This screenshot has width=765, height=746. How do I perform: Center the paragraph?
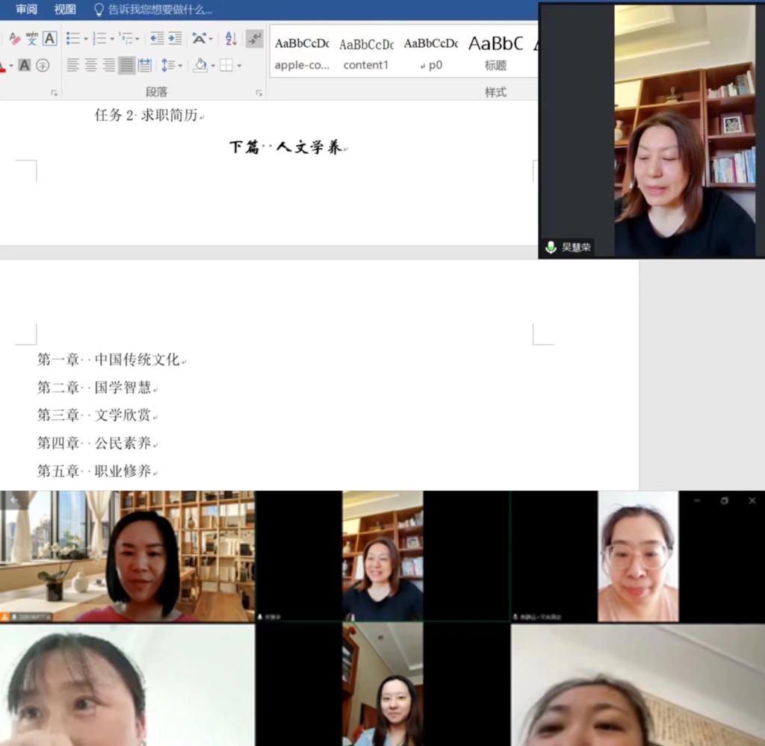(x=90, y=65)
